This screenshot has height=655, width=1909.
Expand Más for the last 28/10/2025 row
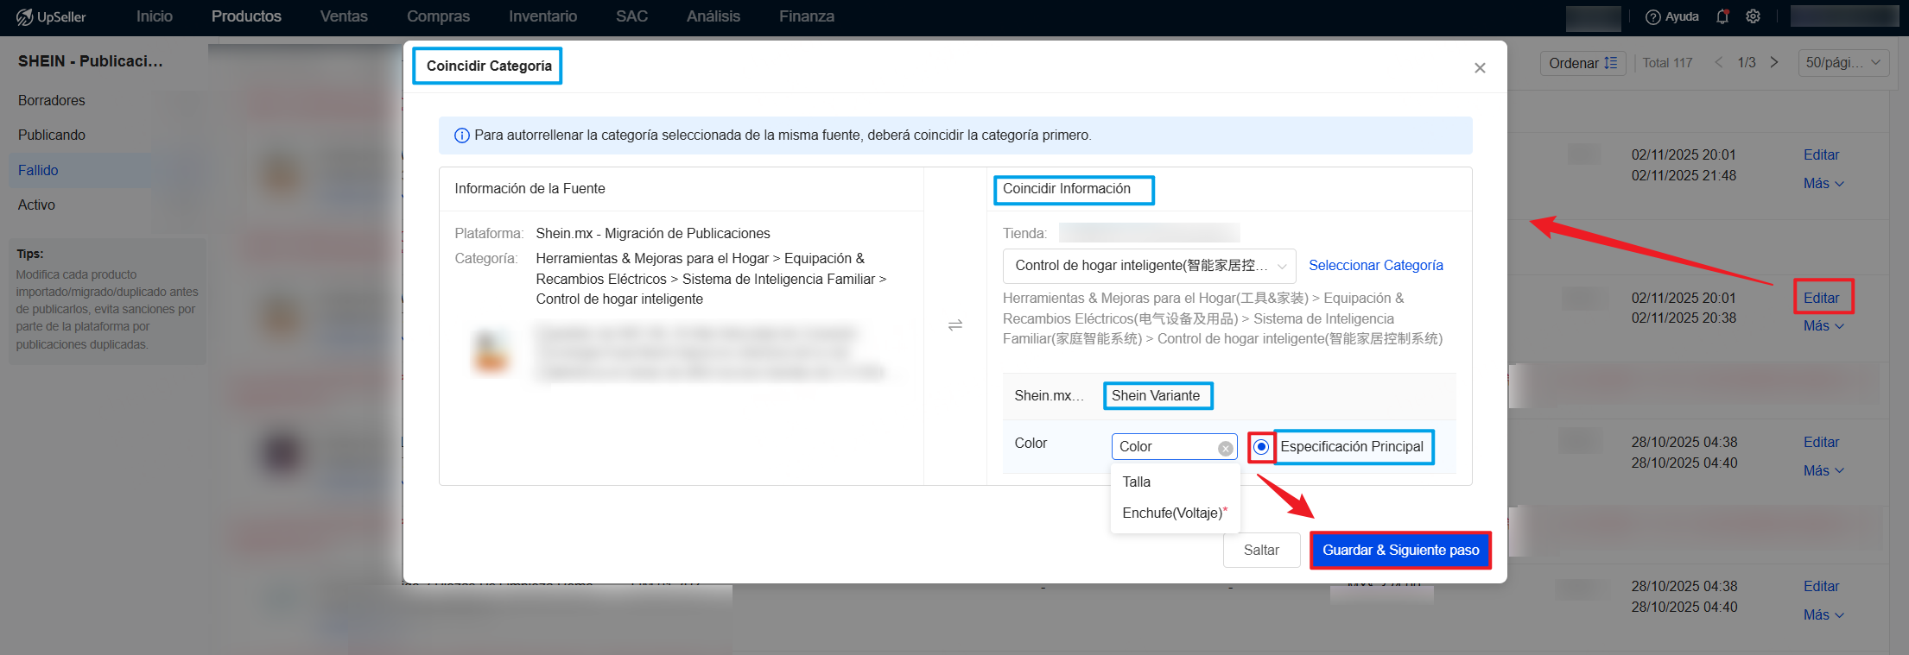1823,615
